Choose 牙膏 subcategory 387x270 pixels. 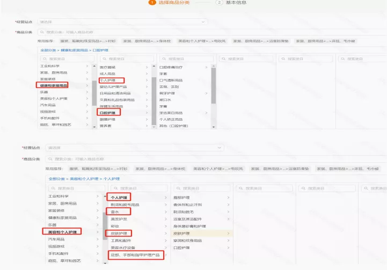pyautogui.click(x=163, y=106)
